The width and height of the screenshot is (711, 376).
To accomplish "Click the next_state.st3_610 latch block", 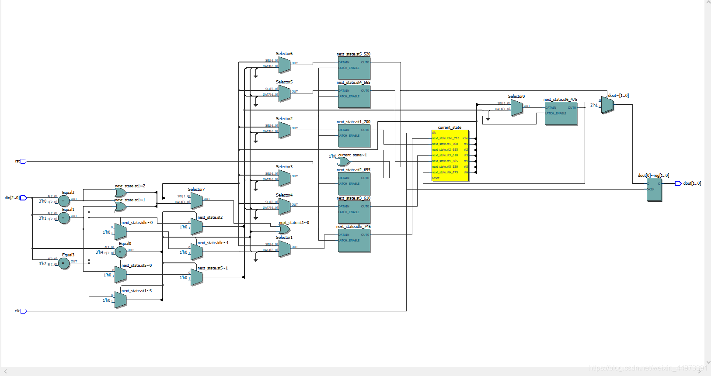I will click(x=354, y=212).
